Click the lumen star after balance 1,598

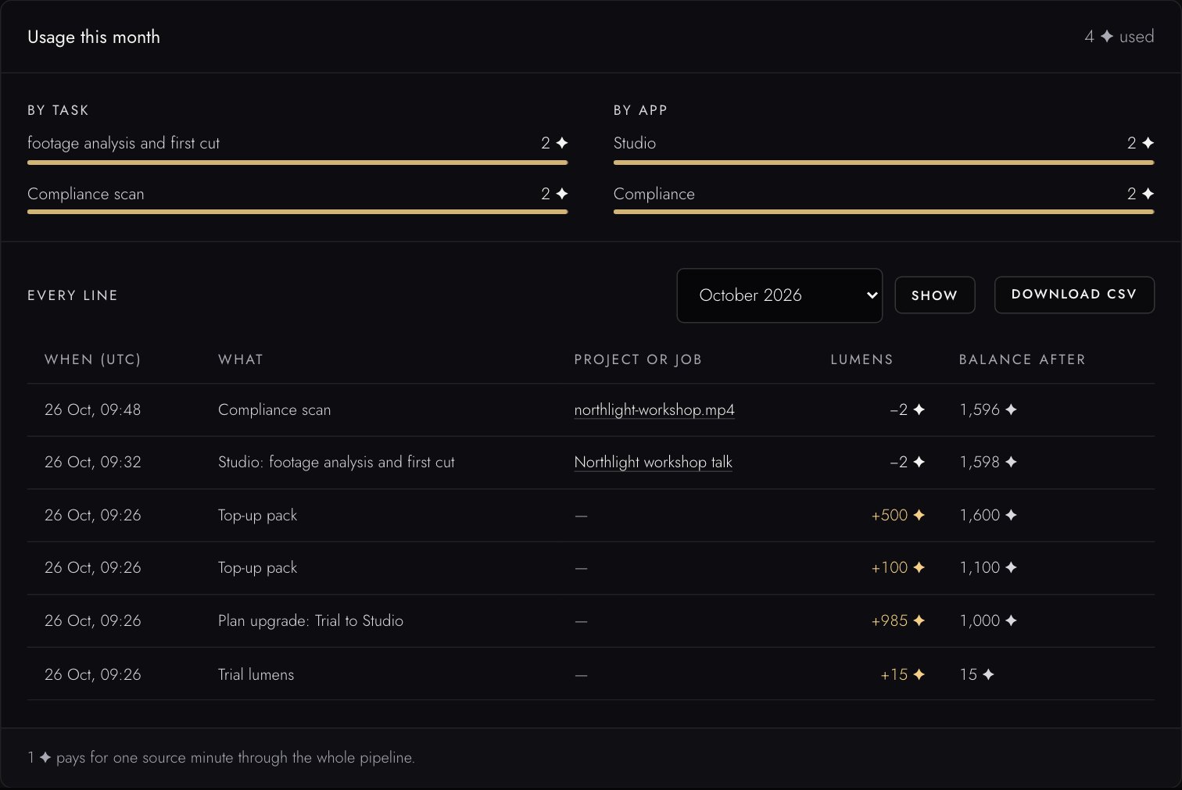[x=1011, y=462]
